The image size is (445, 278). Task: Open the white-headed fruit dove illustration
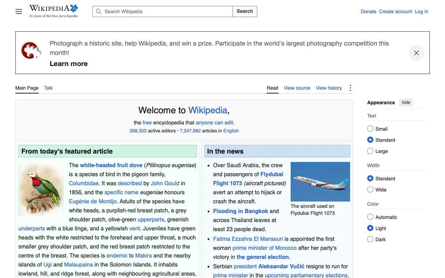[41, 190]
